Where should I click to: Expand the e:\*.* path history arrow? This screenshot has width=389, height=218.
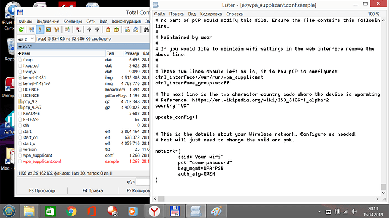click(x=20, y=47)
